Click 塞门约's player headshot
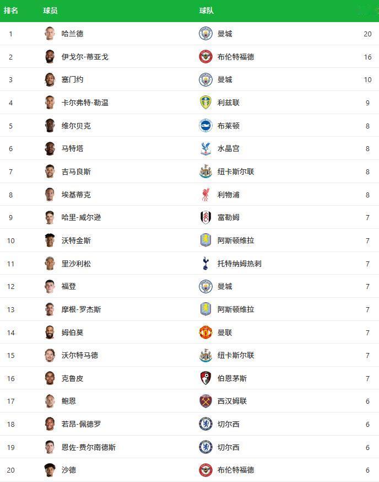Viewport: 379px width, 482px height. [x=50, y=79]
